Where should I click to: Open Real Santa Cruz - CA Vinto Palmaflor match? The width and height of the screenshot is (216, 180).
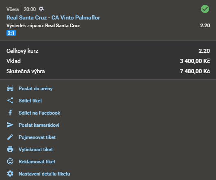(x=53, y=17)
